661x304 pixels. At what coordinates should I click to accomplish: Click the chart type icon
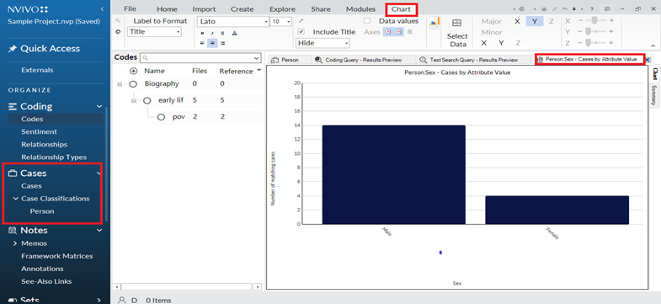(x=434, y=24)
